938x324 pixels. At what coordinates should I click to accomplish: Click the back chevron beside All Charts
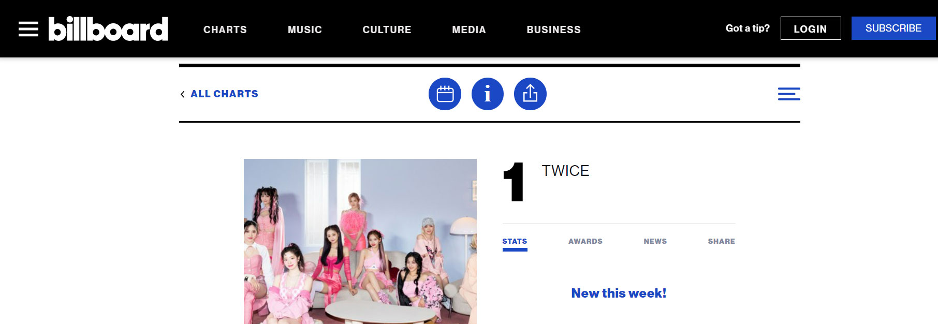(x=183, y=94)
